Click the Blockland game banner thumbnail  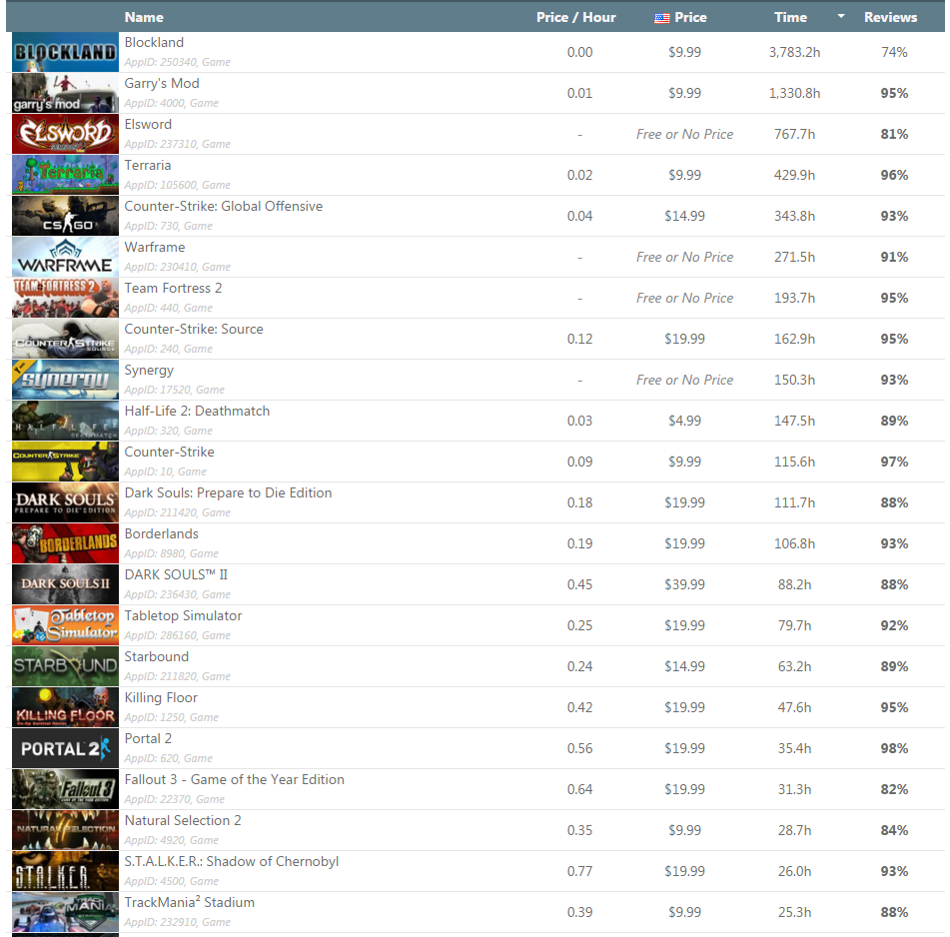click(66, 52)
